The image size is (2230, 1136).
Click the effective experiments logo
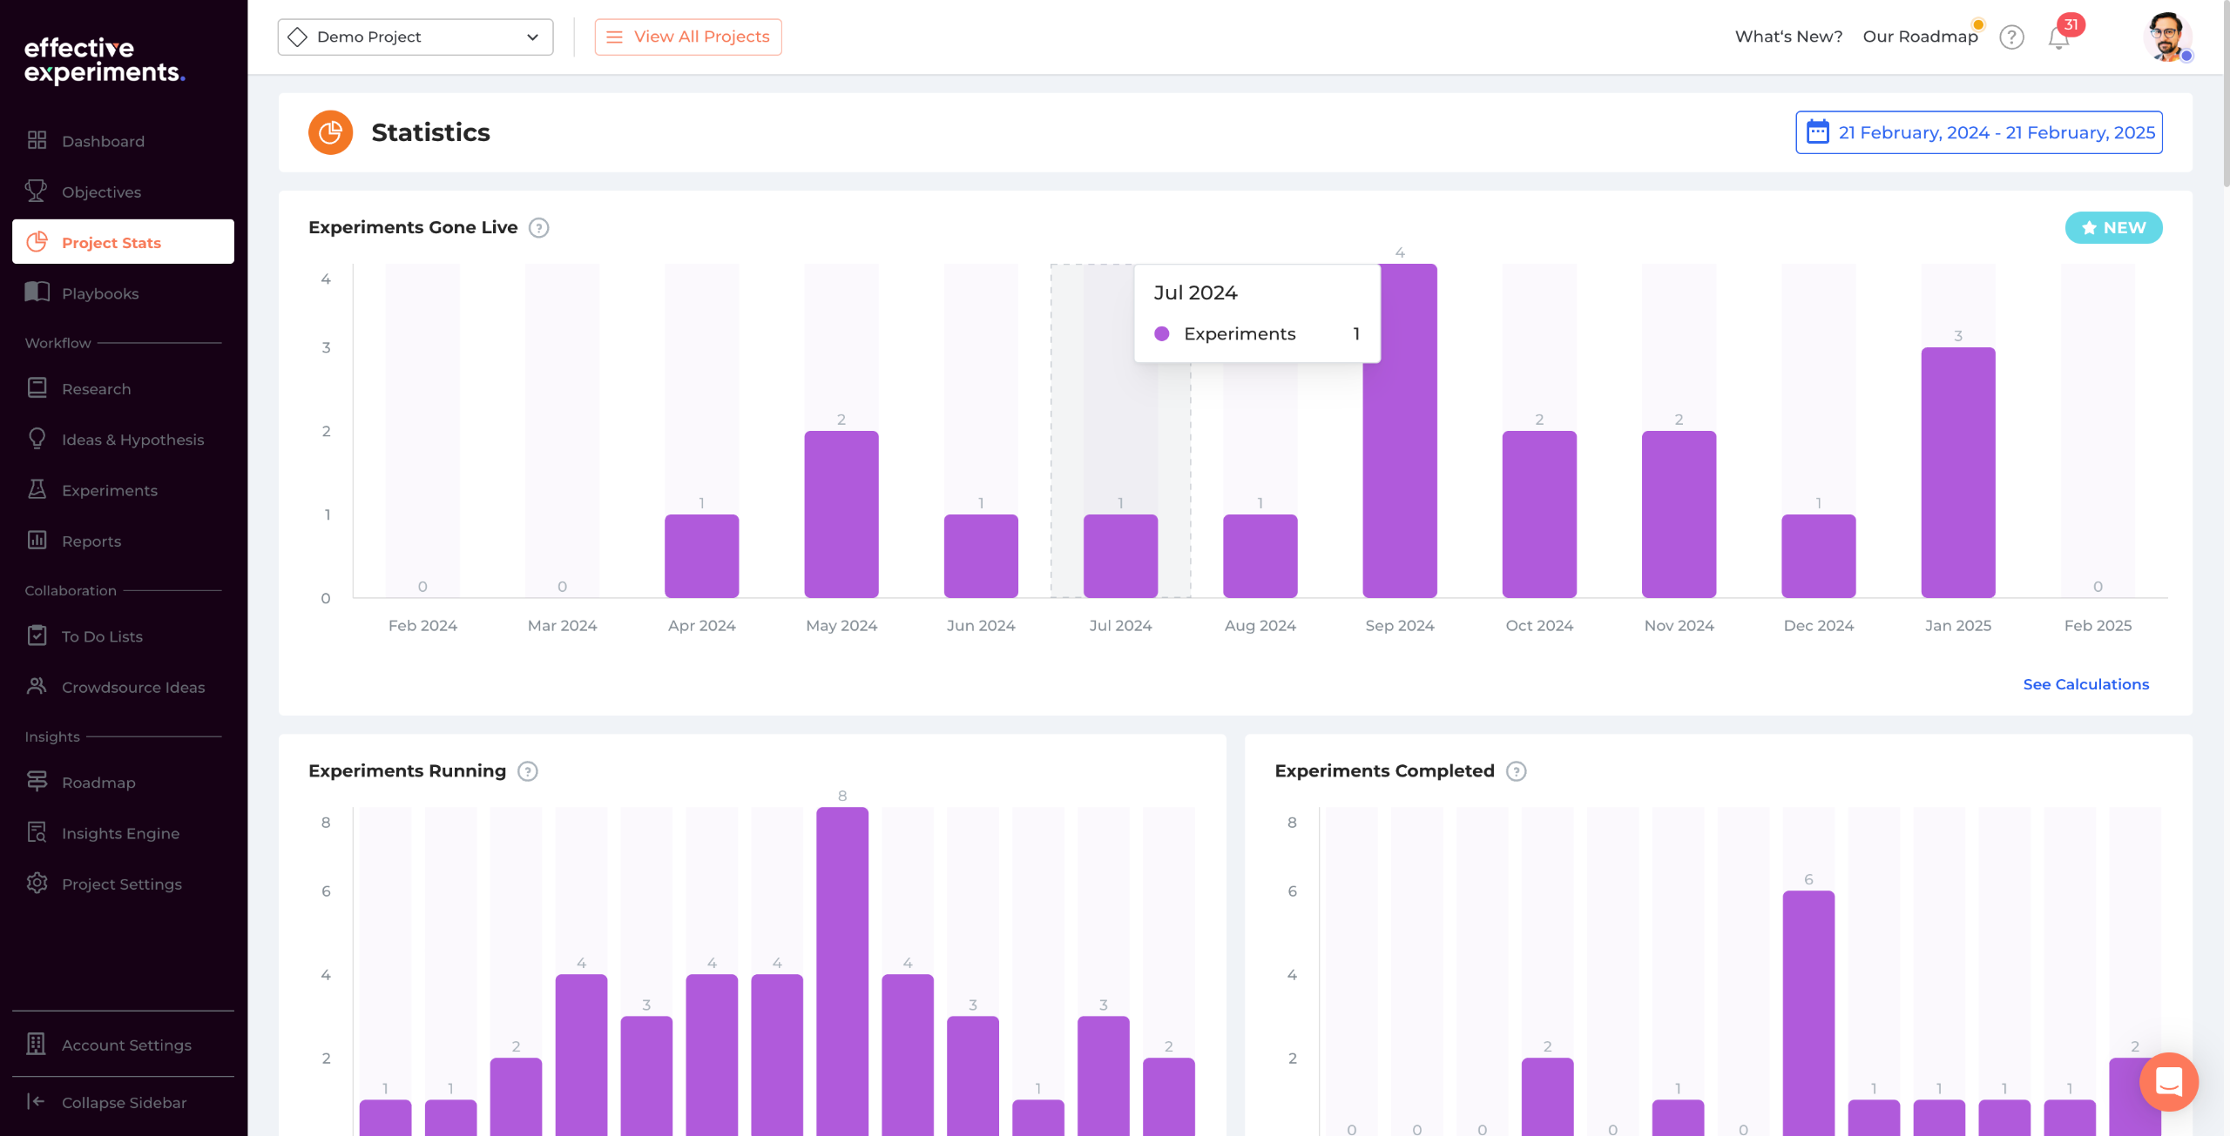(105, 60)
